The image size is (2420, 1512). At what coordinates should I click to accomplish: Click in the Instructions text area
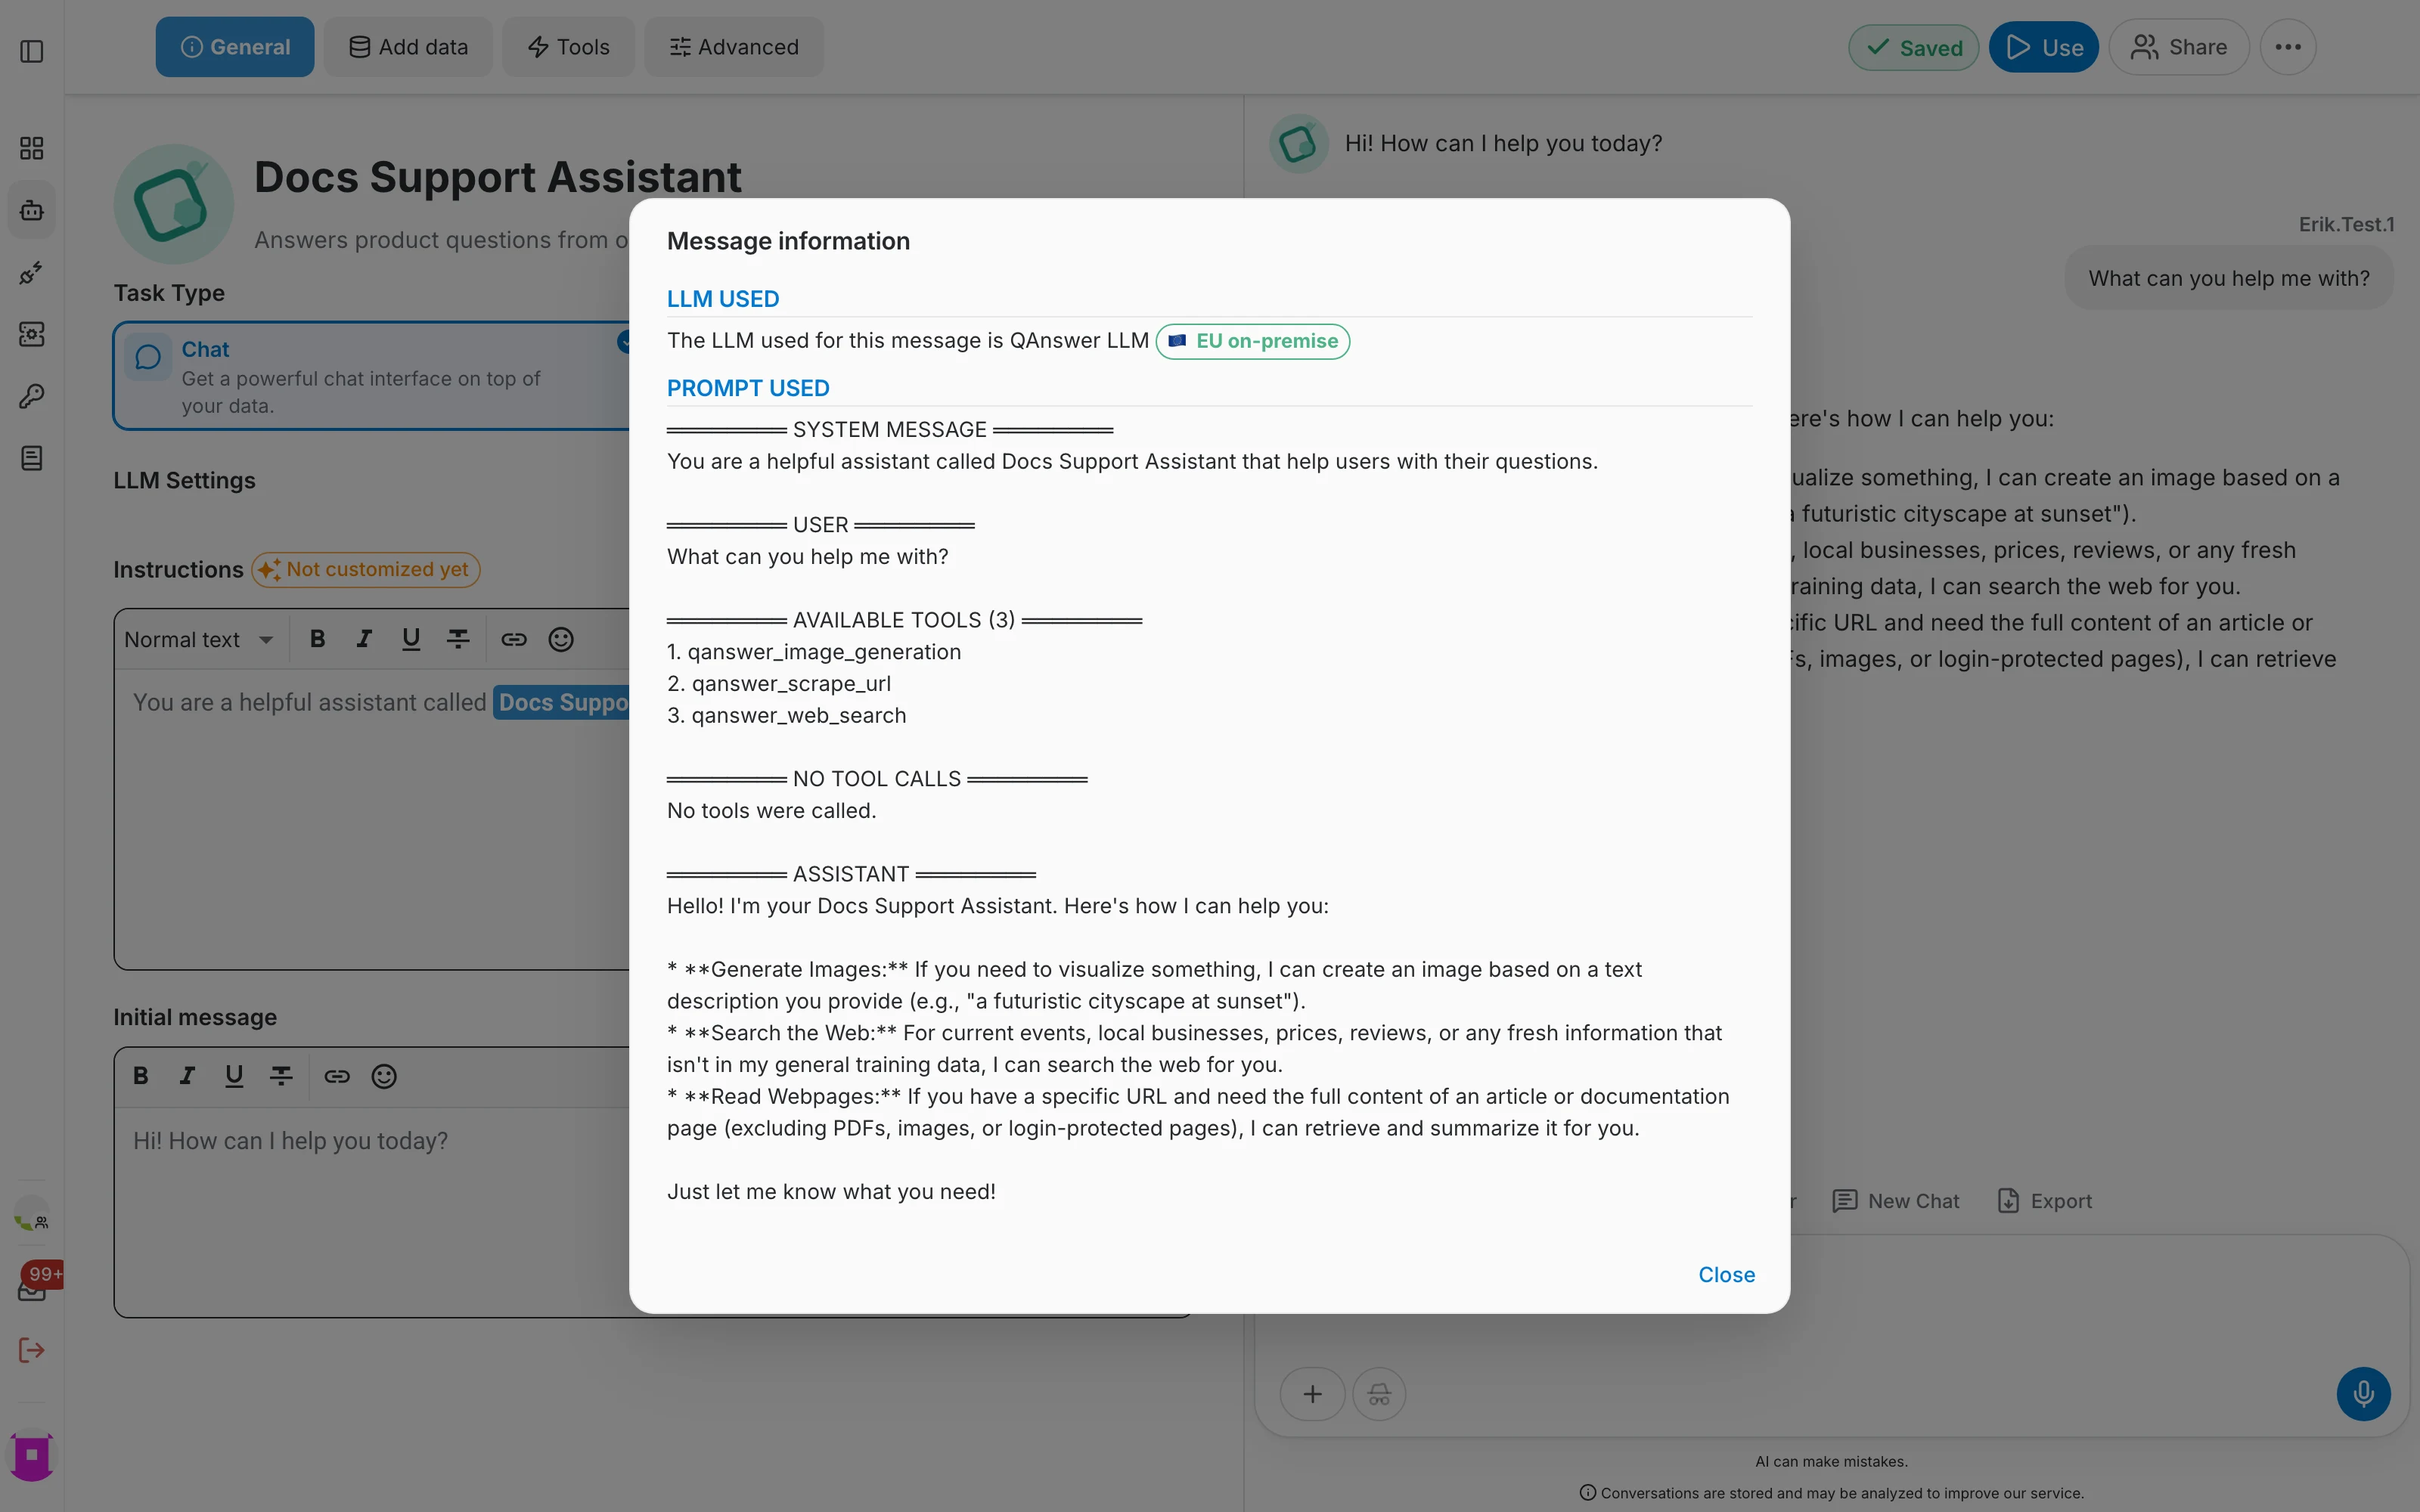[x=372, y=818]
